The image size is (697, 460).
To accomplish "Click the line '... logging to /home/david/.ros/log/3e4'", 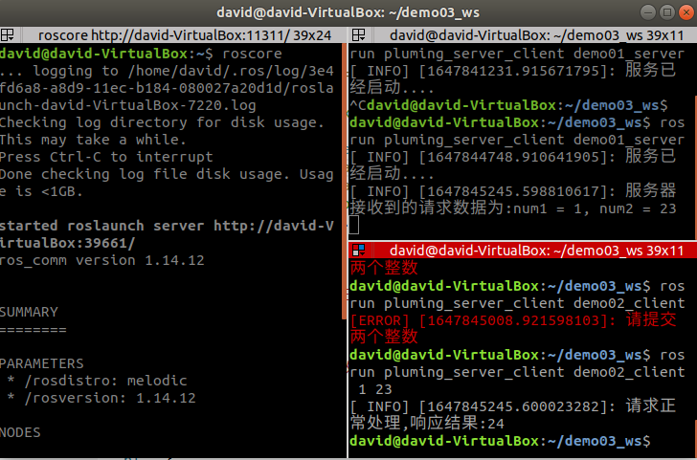I will tap(167, 71).
